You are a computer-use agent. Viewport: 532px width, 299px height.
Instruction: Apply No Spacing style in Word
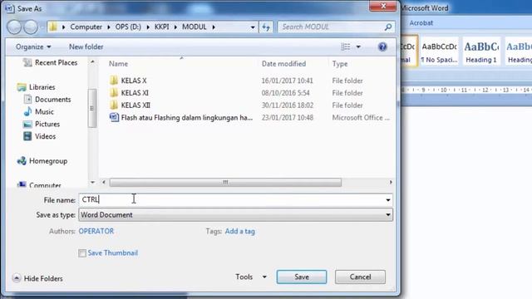(439, 51)
